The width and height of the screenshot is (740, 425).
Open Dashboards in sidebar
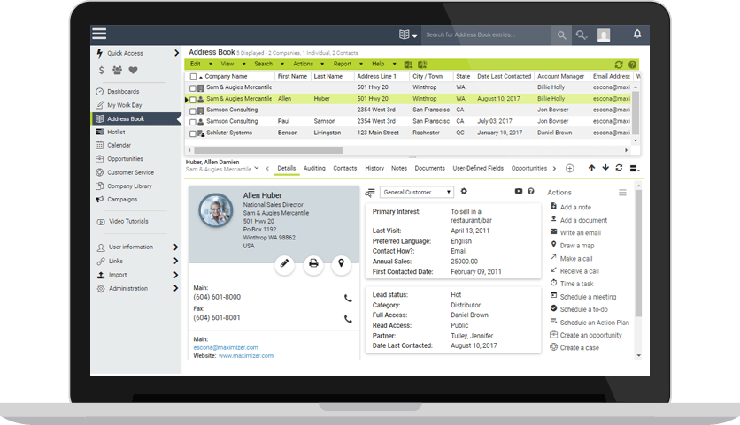(123, 91)
